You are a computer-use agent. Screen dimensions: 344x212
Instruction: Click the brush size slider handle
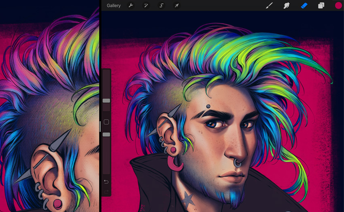pyautogui.click(x=106, y=101)
